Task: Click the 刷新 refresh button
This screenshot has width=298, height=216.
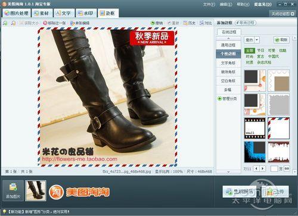Action: pos(281,40)
